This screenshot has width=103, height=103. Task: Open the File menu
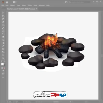pos(3,5)
